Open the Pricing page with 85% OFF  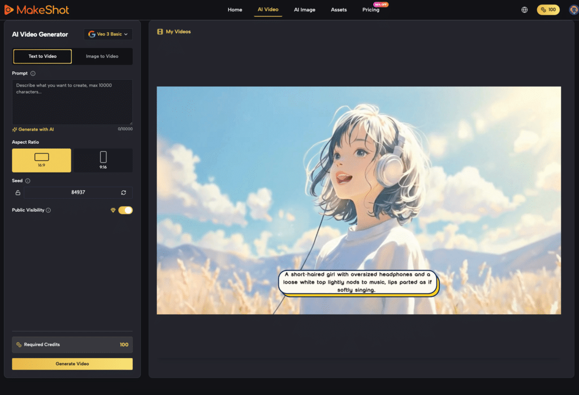(370, 10)
